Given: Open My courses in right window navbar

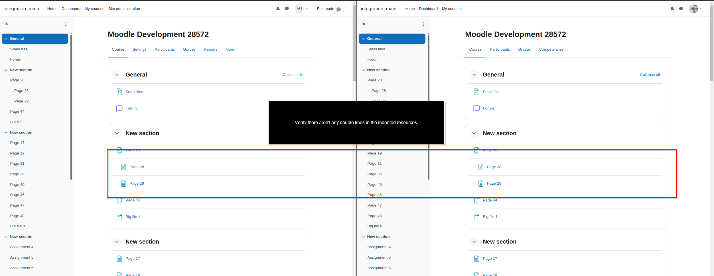Looking at the screenshot, I should click(x=452, y=9).
